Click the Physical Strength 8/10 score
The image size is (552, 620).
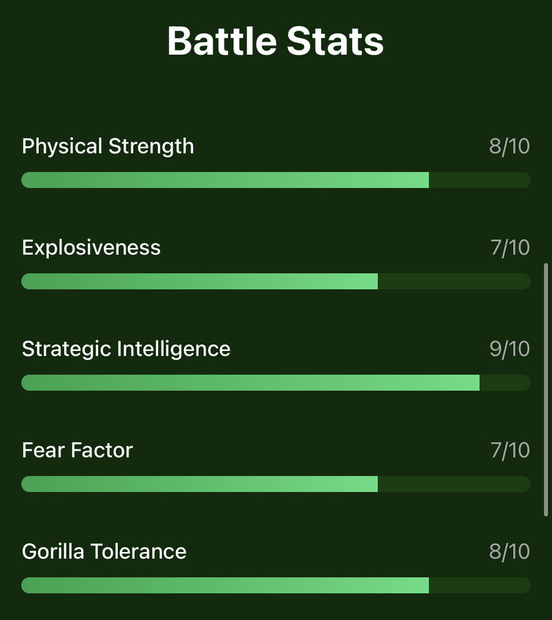[x=510, y=146]
